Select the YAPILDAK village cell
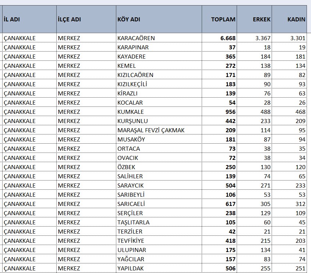Image resolution: width=311 pixels, height=273 pixels. pos(158,268)
